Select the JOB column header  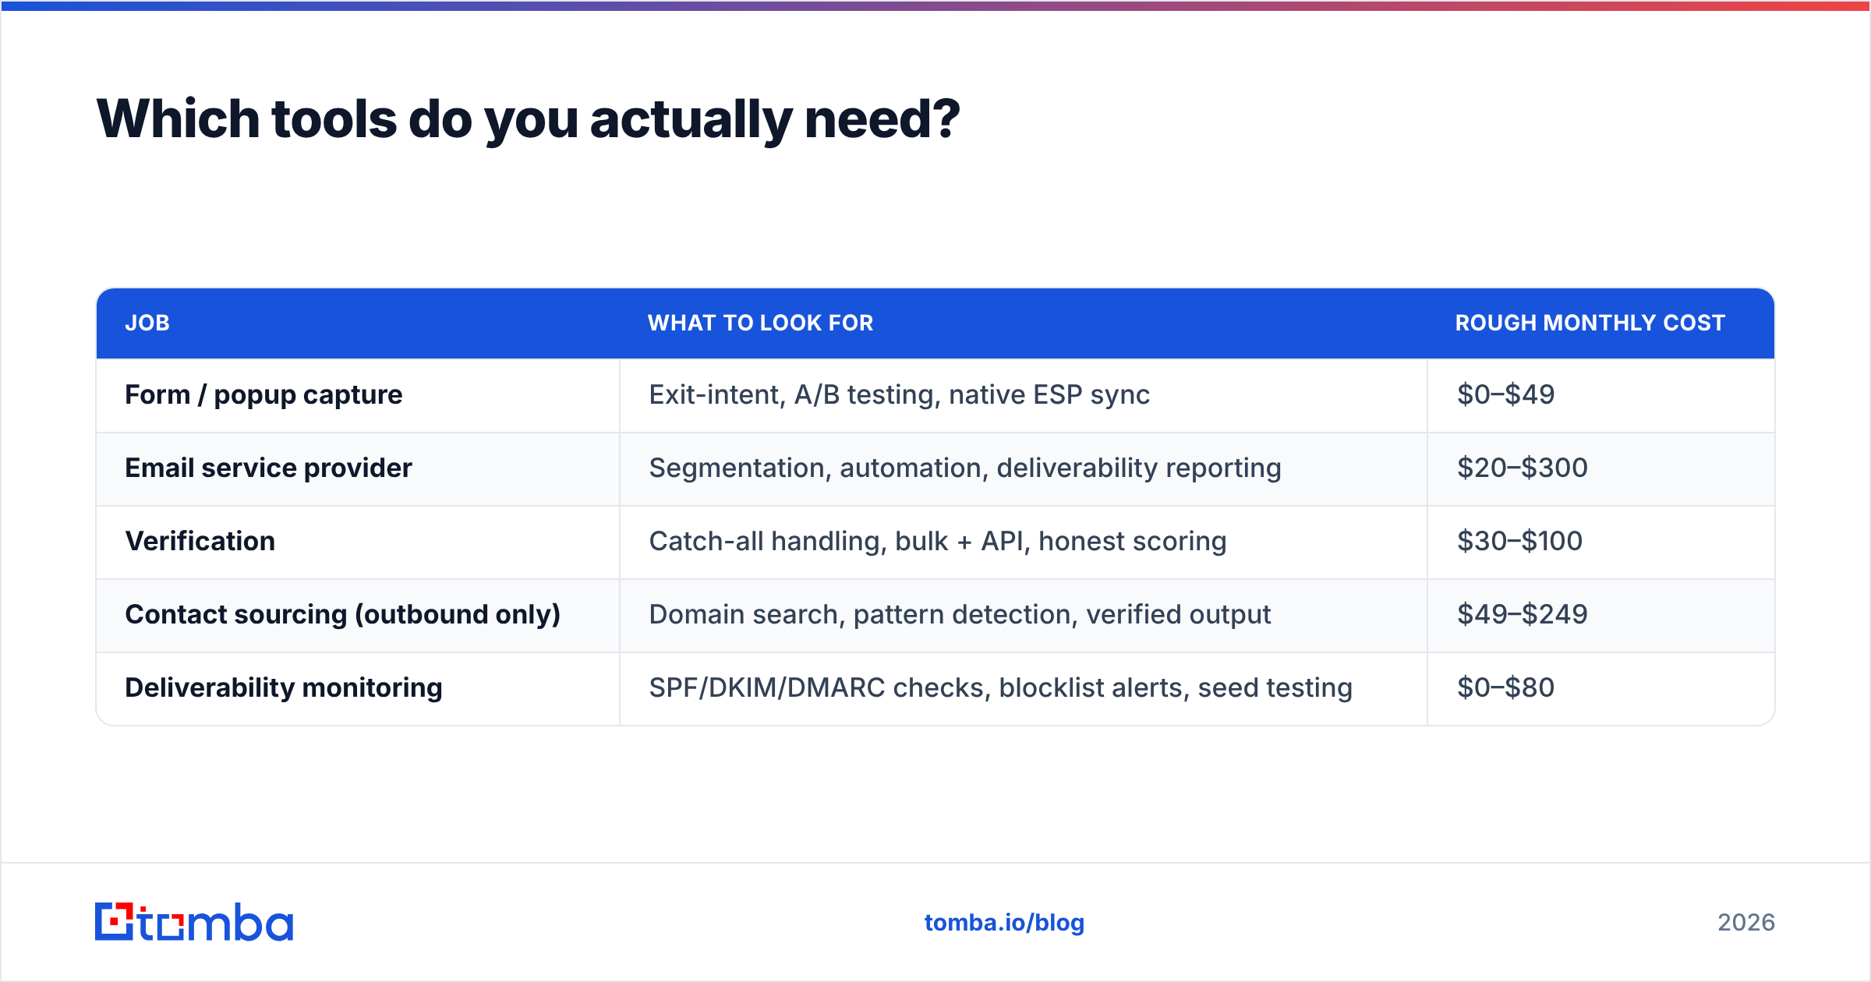[147, 323]
